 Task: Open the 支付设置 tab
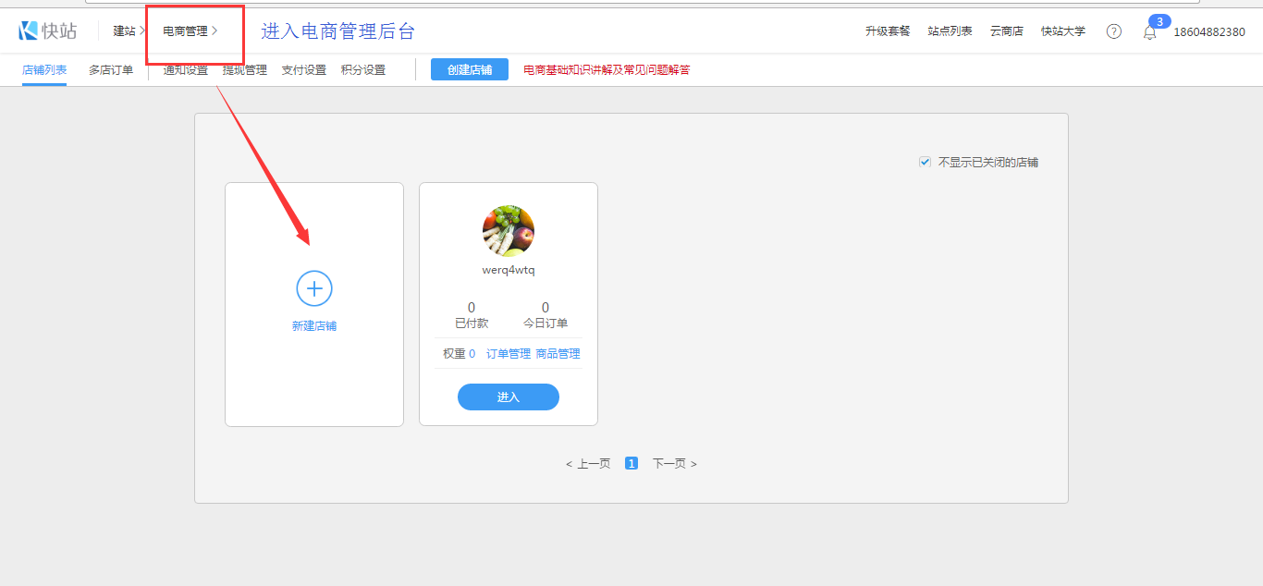(x=303, y=69)
